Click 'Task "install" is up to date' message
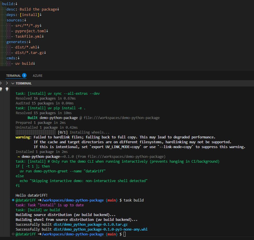 tap(50, 205)
